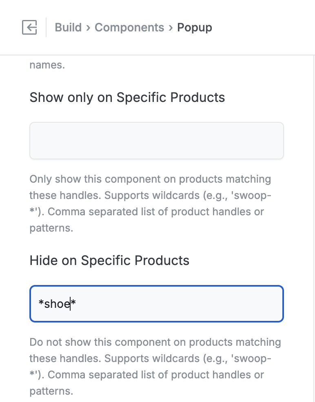This screenshot has height=402, width=315.
Task: Click the *shoe* value in the input
Action: (x=56, y=304)
